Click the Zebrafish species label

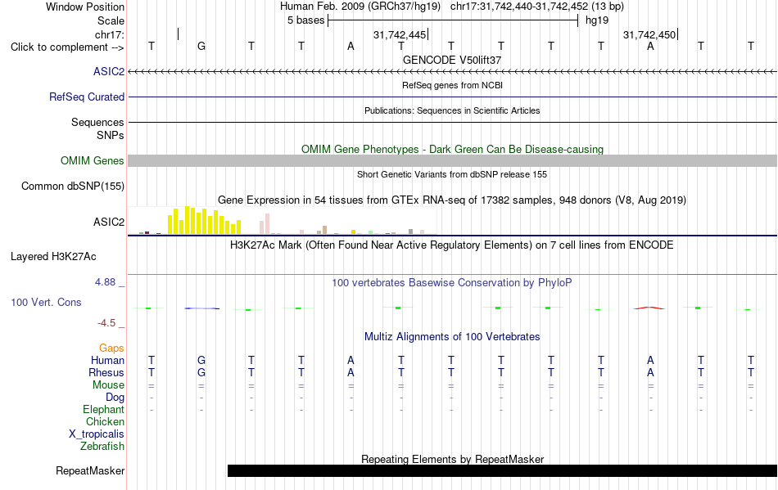[x=102, y=447]
